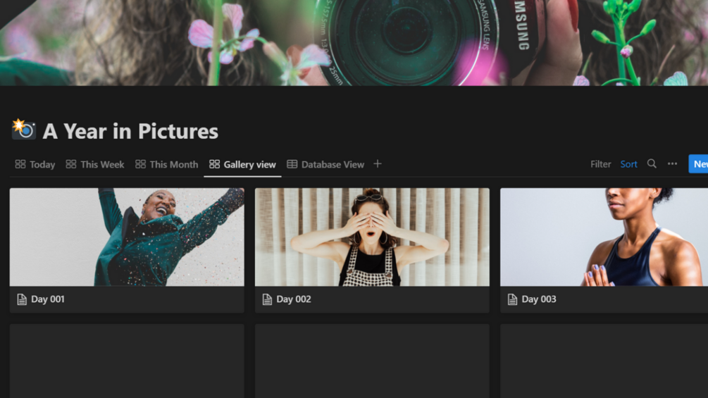
Task: Switch to the This Month view tab
Action: click(167, 164)
